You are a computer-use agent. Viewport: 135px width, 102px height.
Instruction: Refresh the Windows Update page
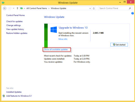(x=94, y=8)
